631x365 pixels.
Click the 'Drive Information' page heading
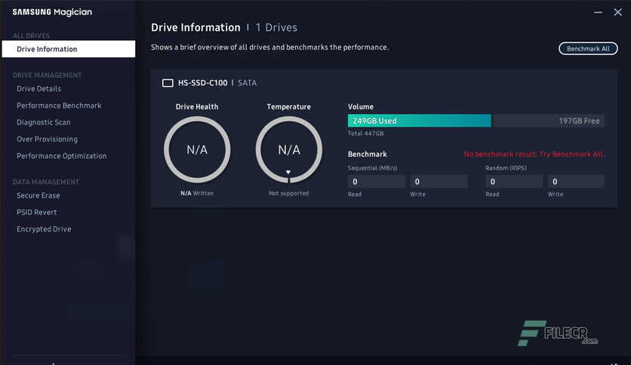tap(195, 27)
